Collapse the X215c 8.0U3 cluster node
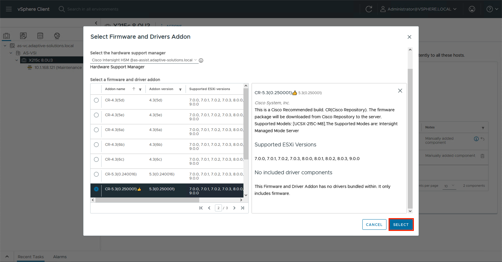 coord(17,60)
